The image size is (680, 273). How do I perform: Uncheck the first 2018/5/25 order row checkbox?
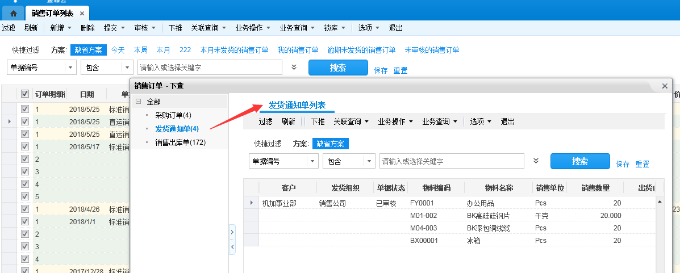(25, 109)
